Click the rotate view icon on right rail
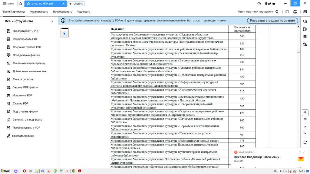The height and width of the screenshot is (174, 310). point(305,142)
